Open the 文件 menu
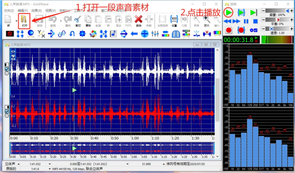 (x=9, y=10)
